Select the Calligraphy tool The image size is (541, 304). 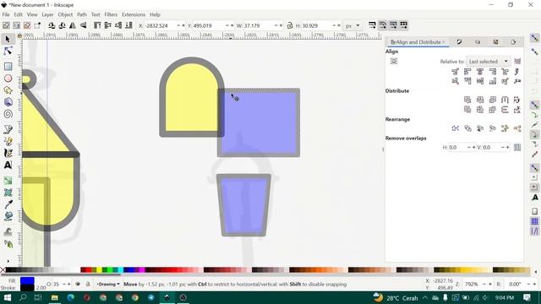[8, 153]
